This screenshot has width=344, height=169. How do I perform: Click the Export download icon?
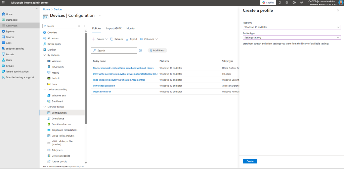tap(127, 39)
